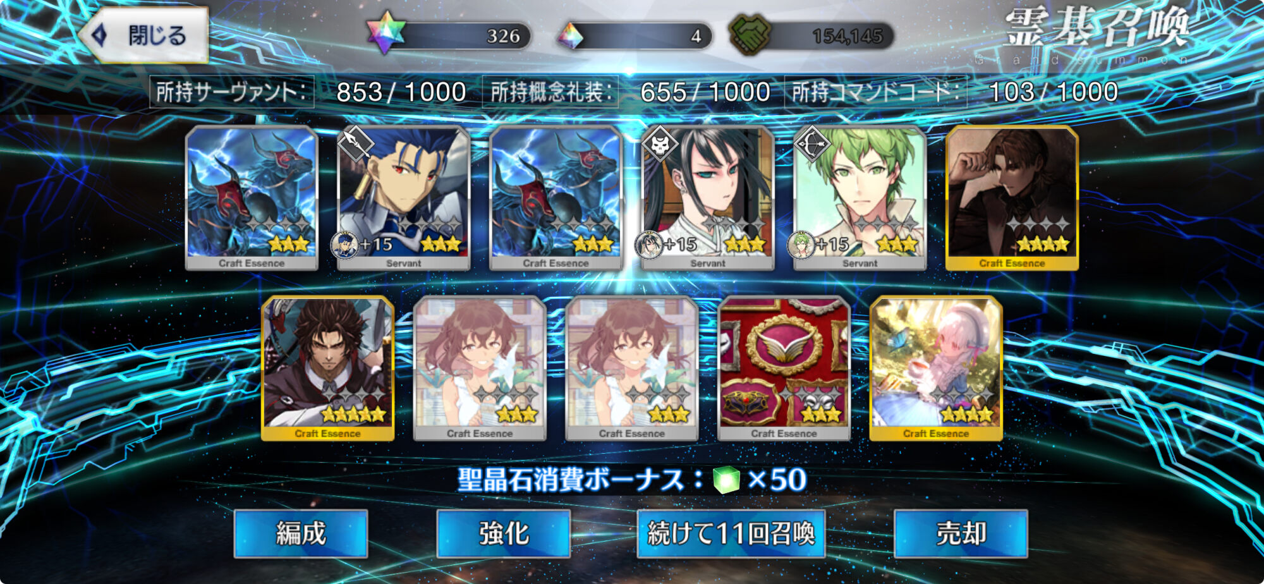Tap the rainbow Saint Quartz star icon
Viewport: 1264px width, 584px height.
(x=386, y=33)
